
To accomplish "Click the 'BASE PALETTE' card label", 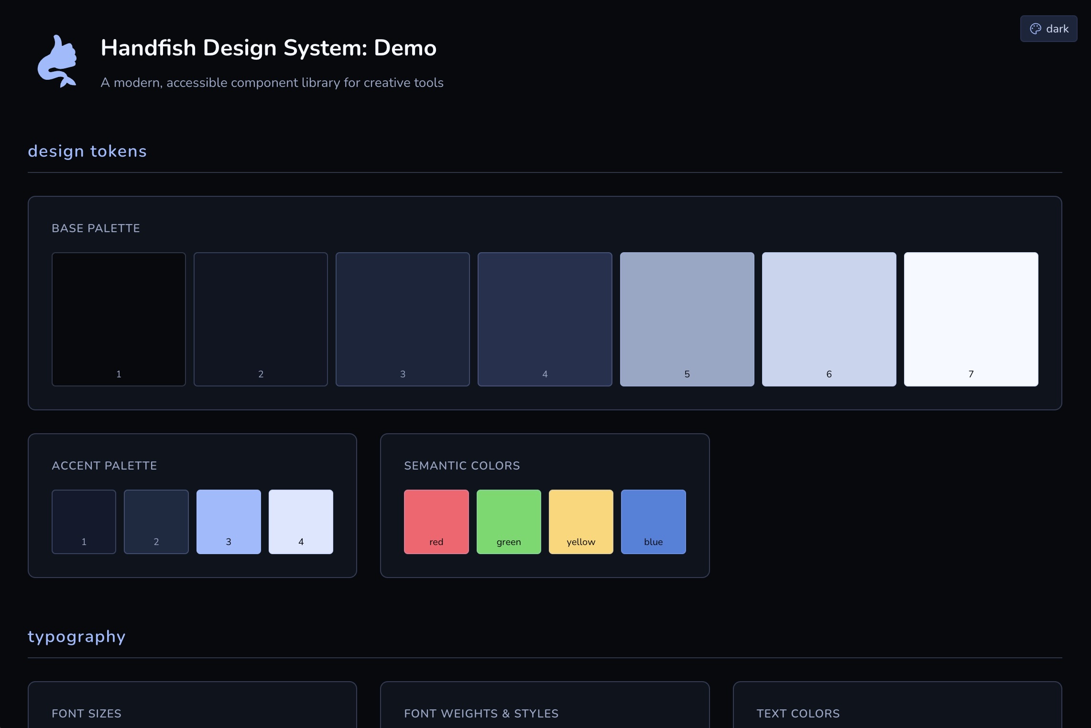I will click(x=96, y=228).
